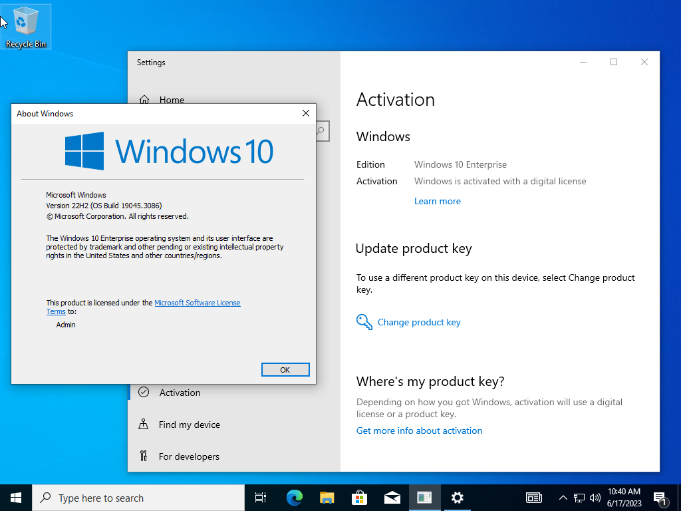Open the notification Action Center icon
This screenshot has width=681, height=511.
click(660, 499)
